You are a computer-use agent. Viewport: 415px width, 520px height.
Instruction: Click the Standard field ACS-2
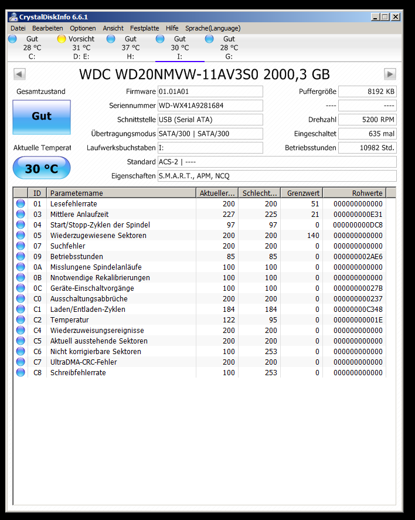click(x=277, y=162)
